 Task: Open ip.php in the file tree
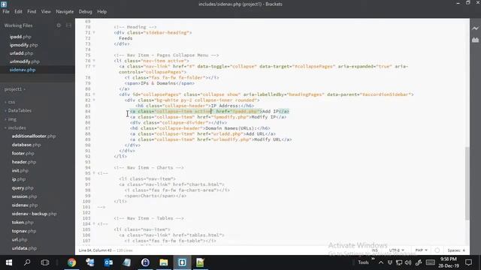(x=19, y=179)
